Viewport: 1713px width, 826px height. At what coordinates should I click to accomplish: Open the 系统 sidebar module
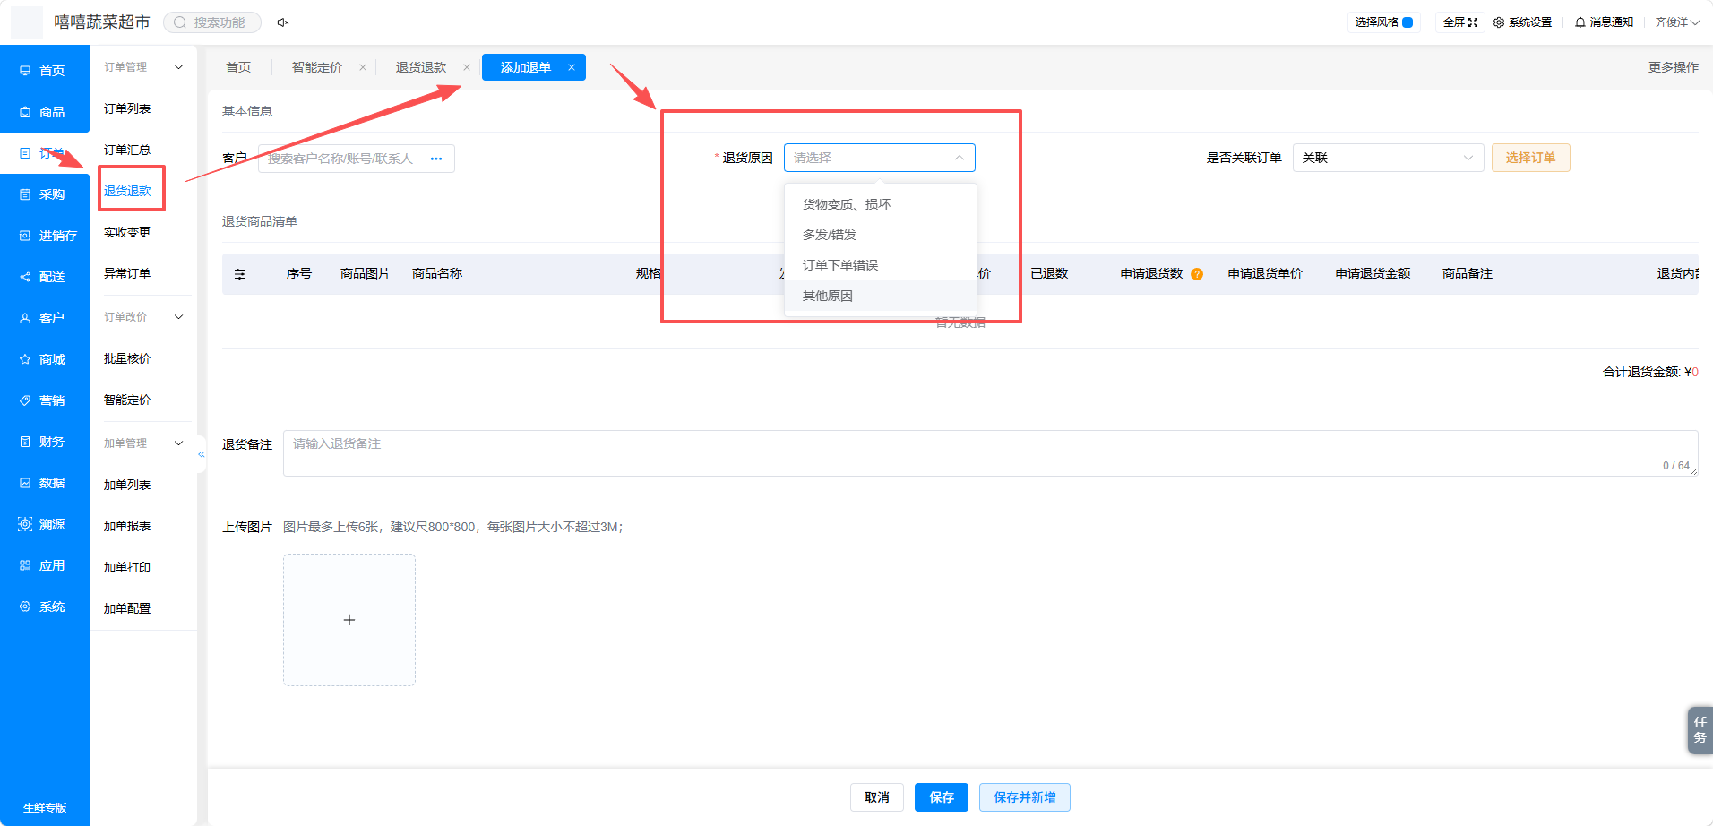[44, 607]
